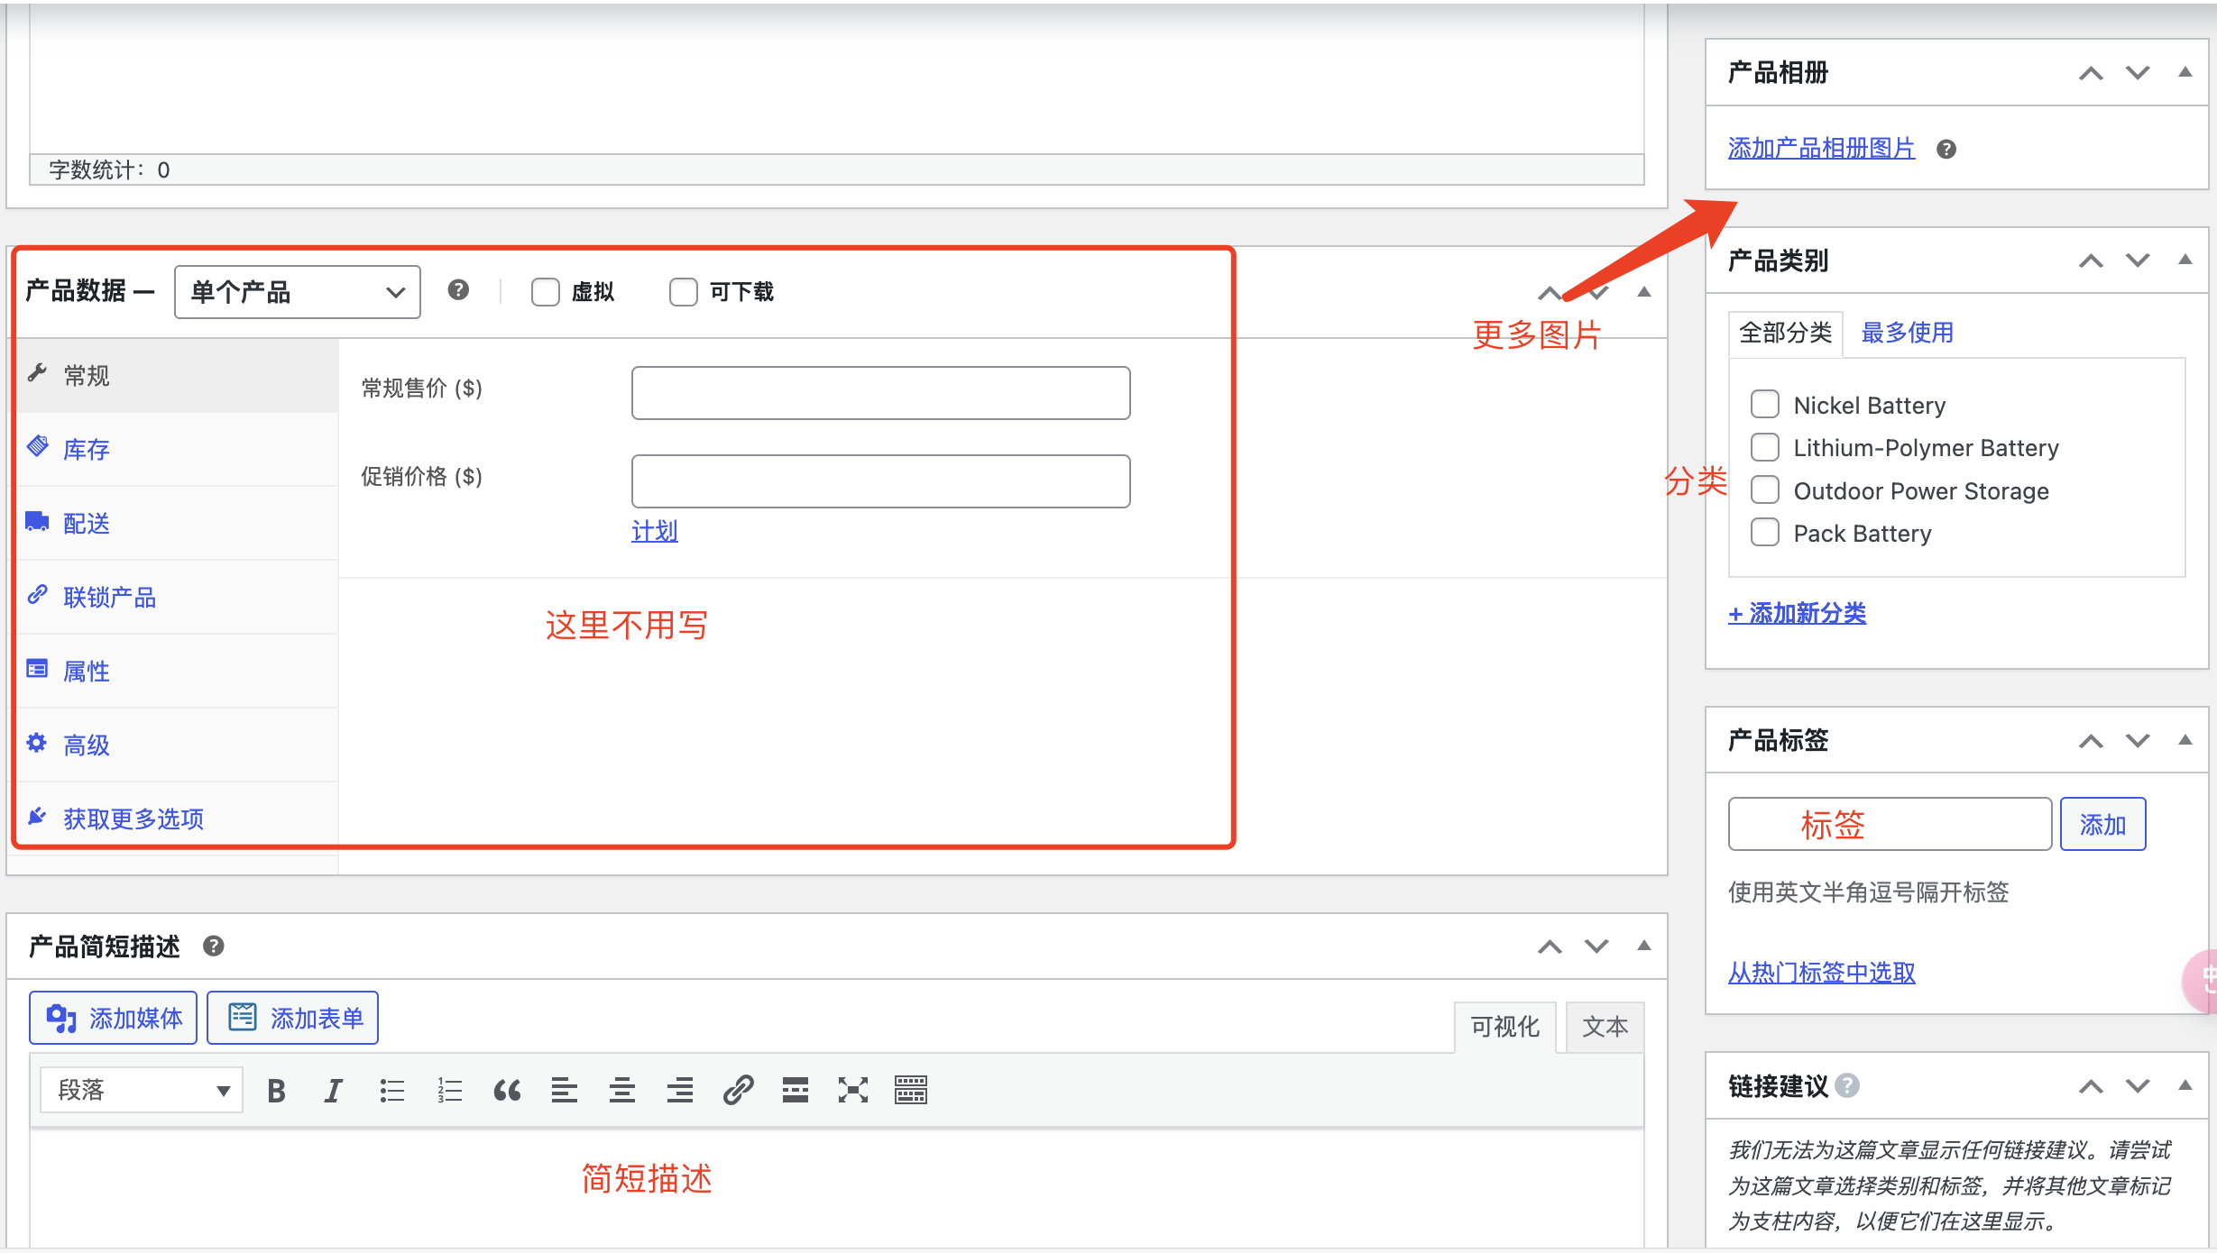Collapse the 产品简短描述 panel
Image resolution: width=2217 pixels, height=1253 pixels.
1643,946
